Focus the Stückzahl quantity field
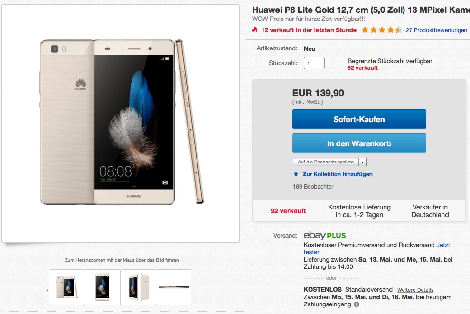Viewport: 470px width, 314px height. [x=314, y=63]
